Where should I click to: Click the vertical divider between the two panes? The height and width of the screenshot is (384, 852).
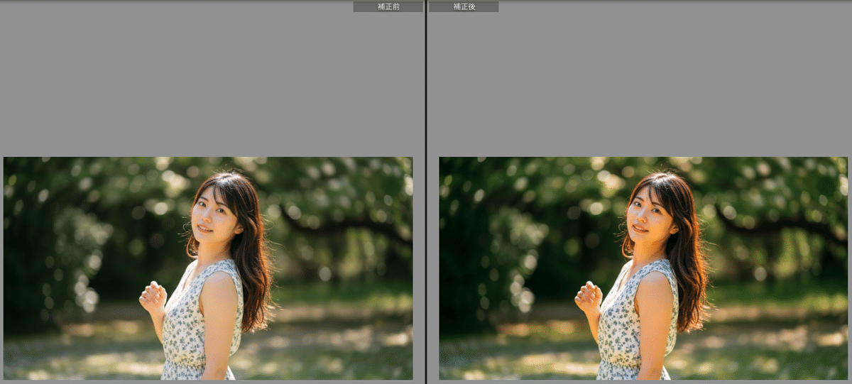tap(426, 192)
